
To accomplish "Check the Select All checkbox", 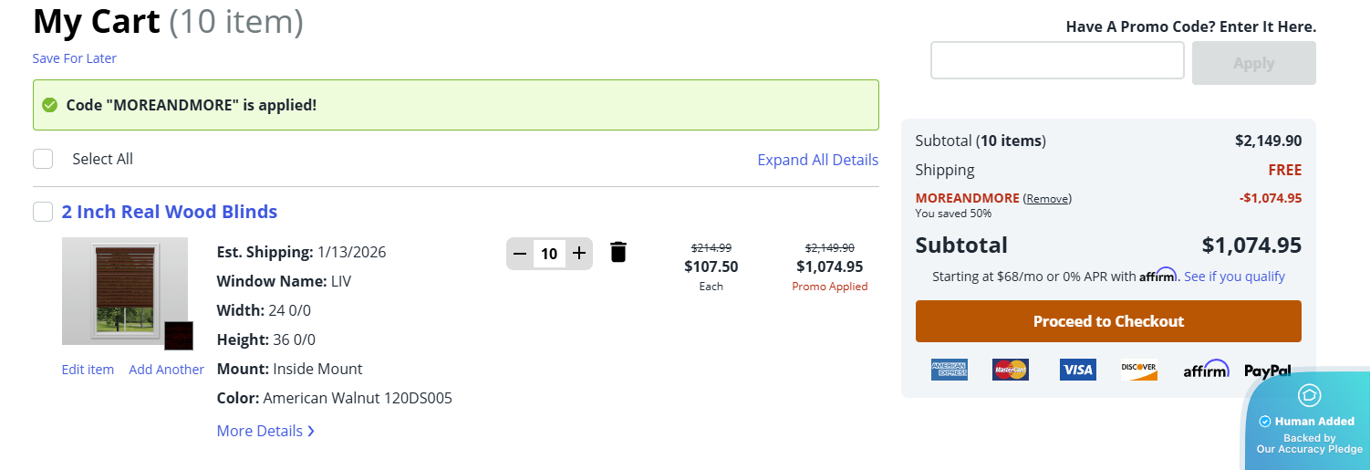I will click(43, 159).
